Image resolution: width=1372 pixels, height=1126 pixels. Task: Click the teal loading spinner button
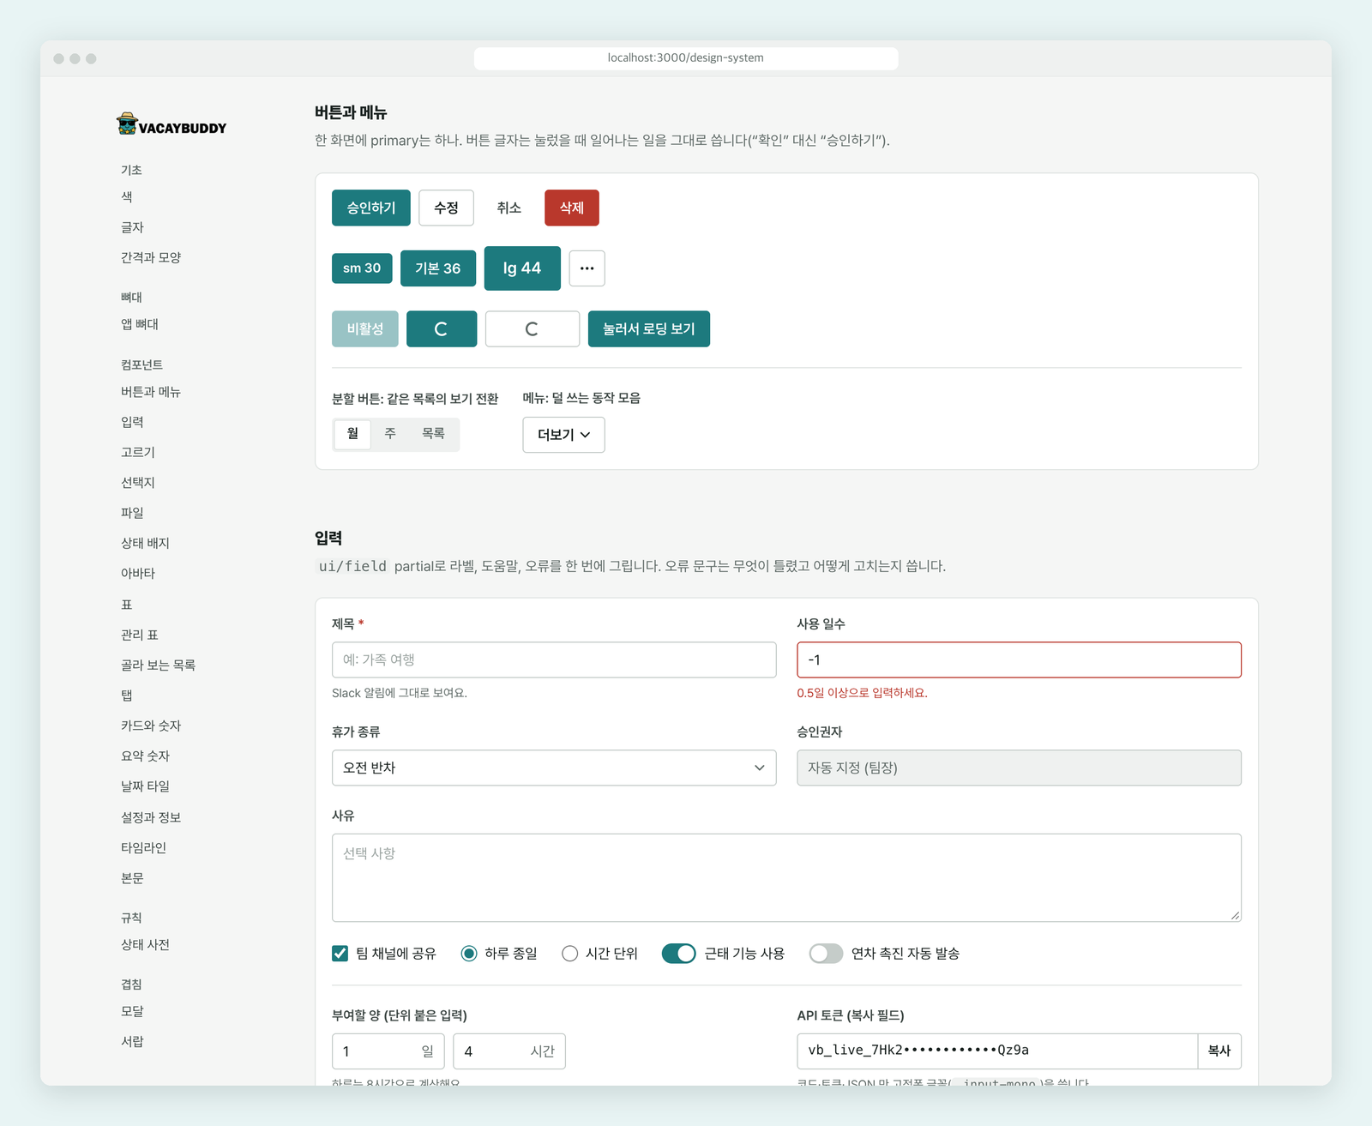click(442, 328)
